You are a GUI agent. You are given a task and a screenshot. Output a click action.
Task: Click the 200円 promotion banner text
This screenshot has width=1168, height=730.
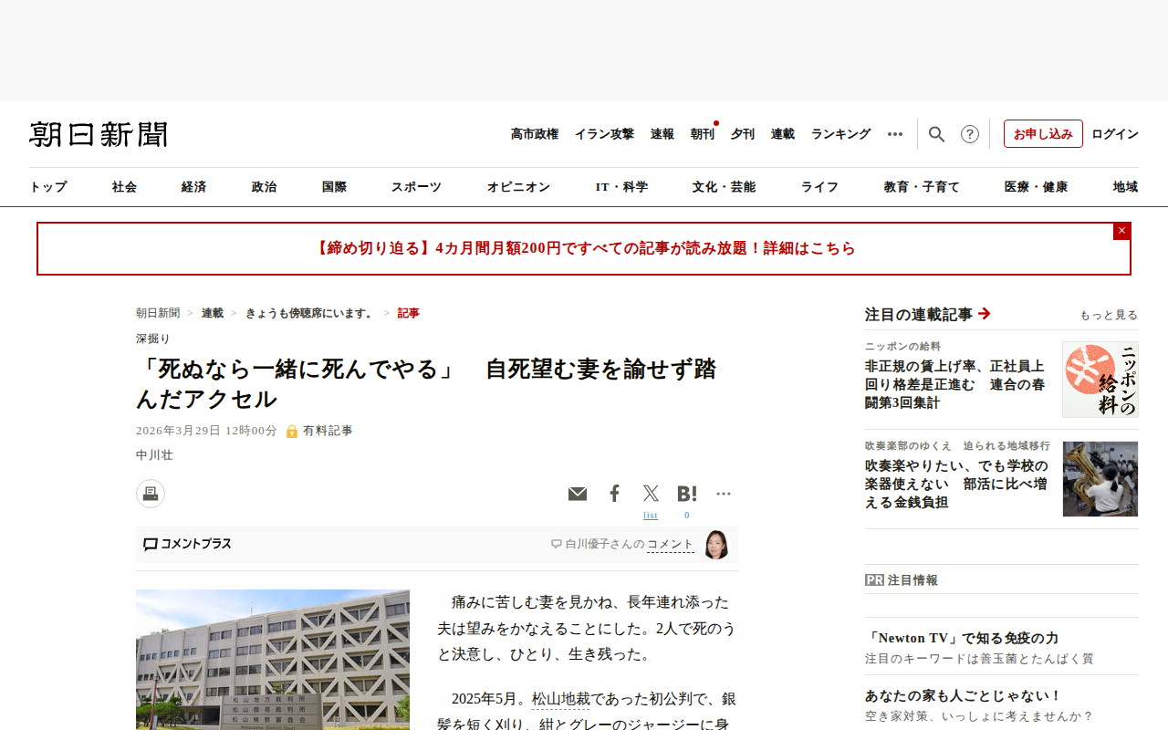point(584,248)
